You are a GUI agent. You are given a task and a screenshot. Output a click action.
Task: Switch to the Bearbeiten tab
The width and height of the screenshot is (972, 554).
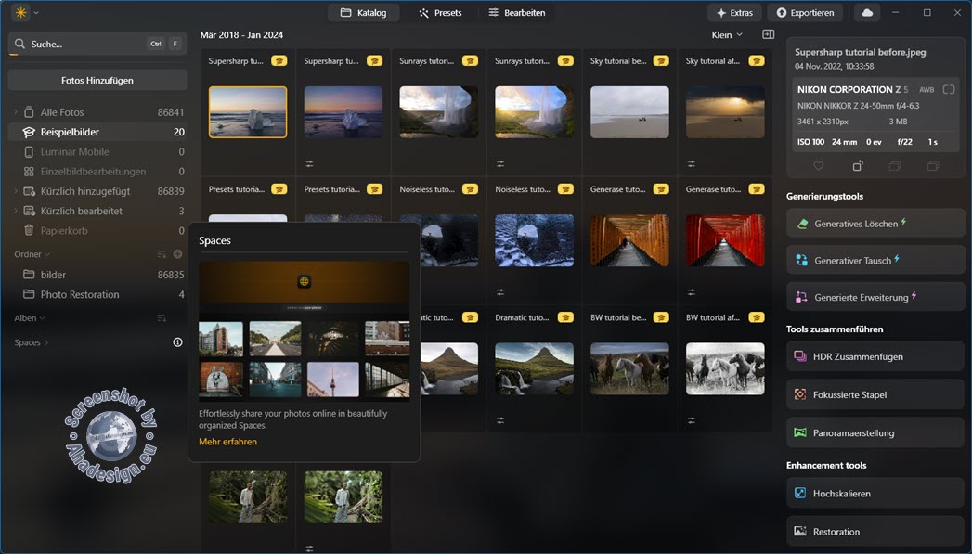516,13
